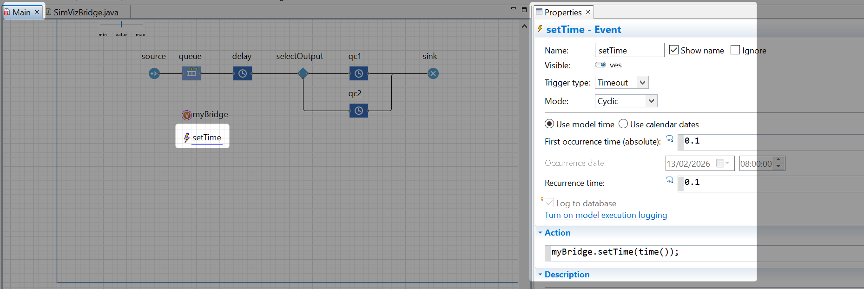
Task: Select the delay block icon
Action: pyautogui.click(x=242, y=73)
